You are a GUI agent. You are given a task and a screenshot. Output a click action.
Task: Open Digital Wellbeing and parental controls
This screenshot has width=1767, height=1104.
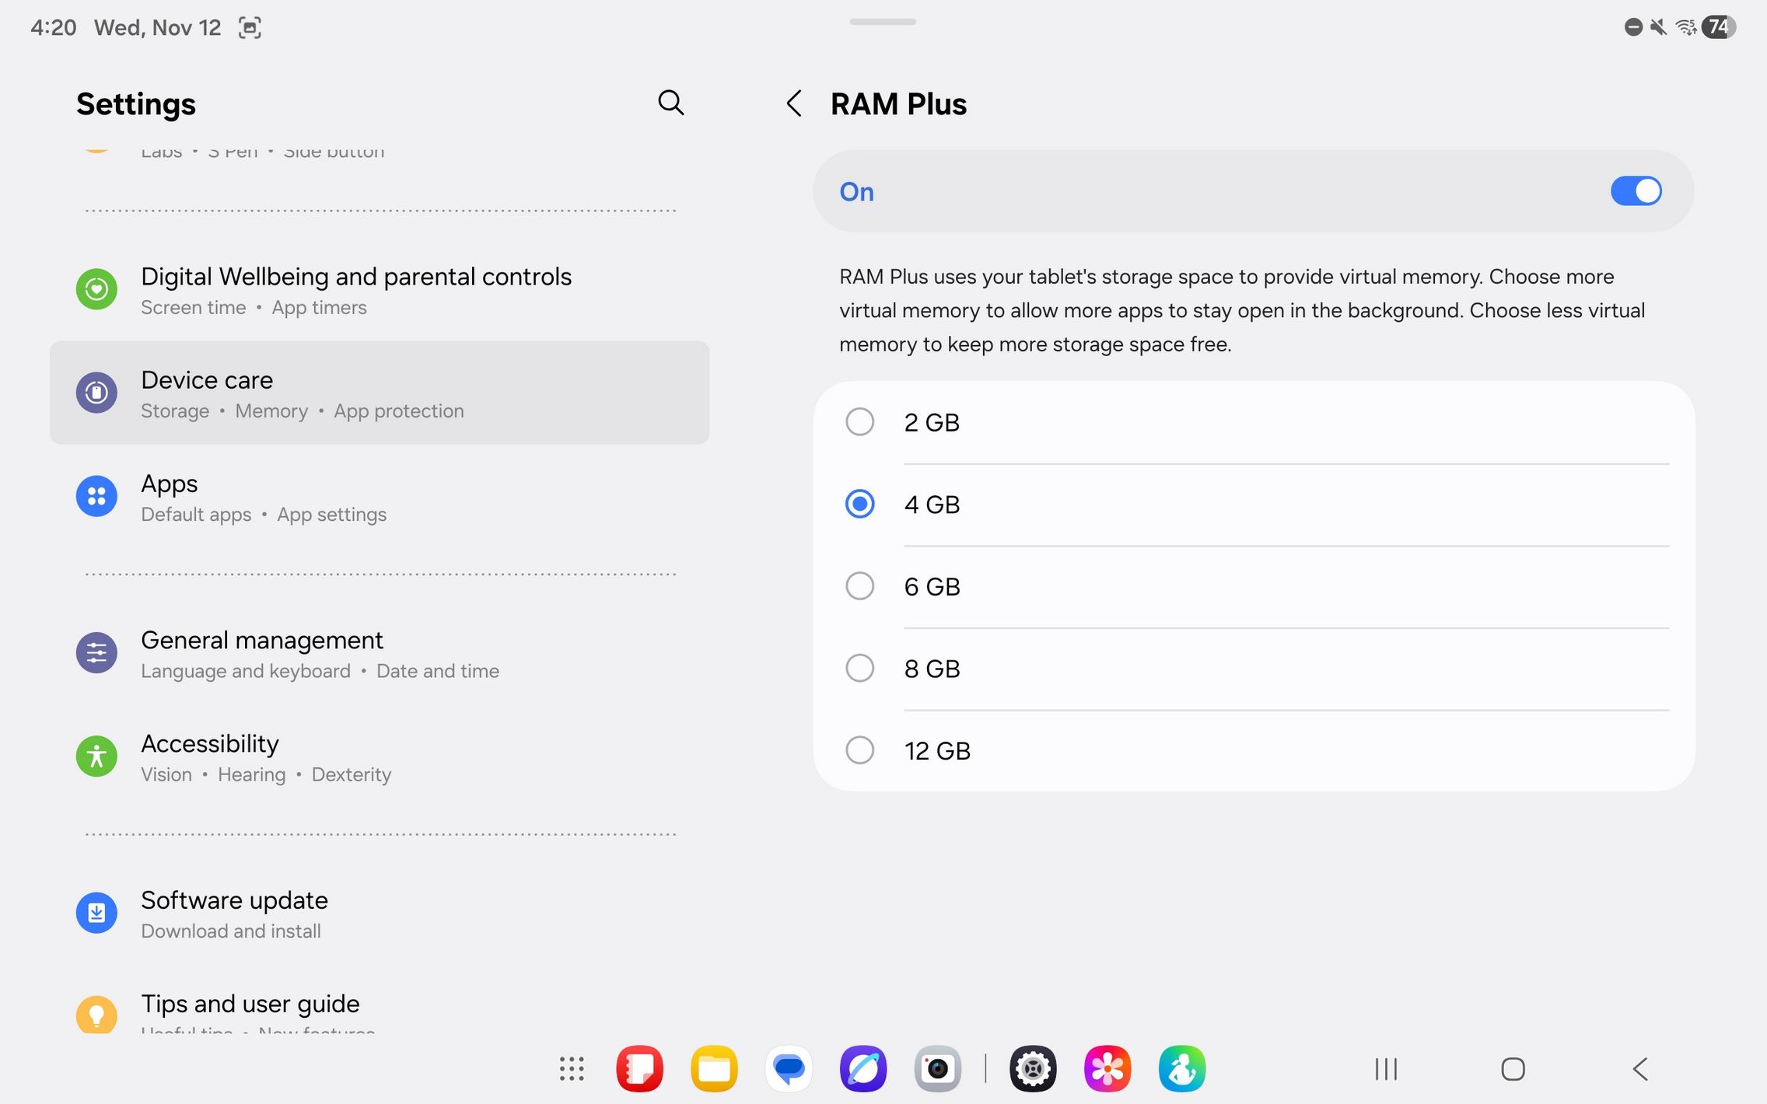[356, 290]
